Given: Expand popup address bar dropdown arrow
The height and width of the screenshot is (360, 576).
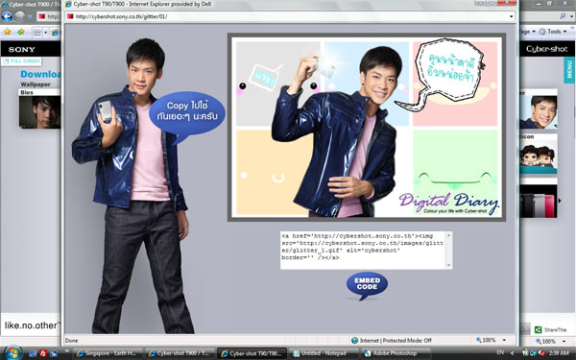Looking at the screenshot, I should tap(511, 16).
